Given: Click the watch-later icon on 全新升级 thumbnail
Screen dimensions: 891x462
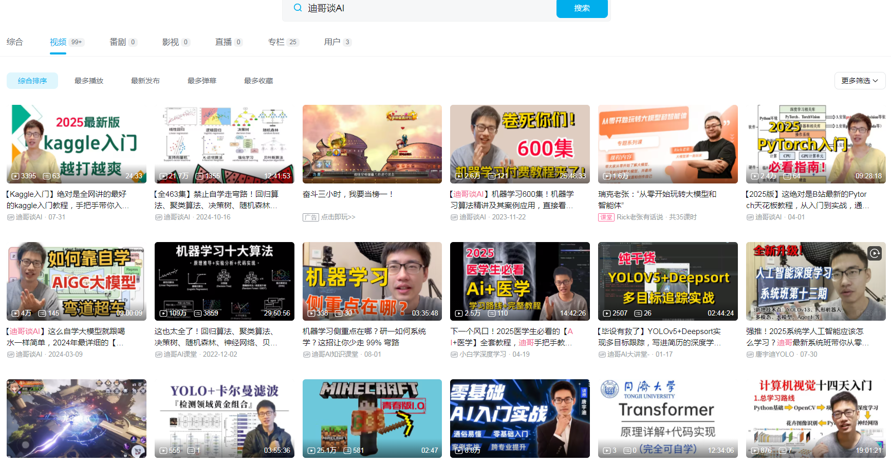Looking at the screenshot, I should (x=875, y=253).
